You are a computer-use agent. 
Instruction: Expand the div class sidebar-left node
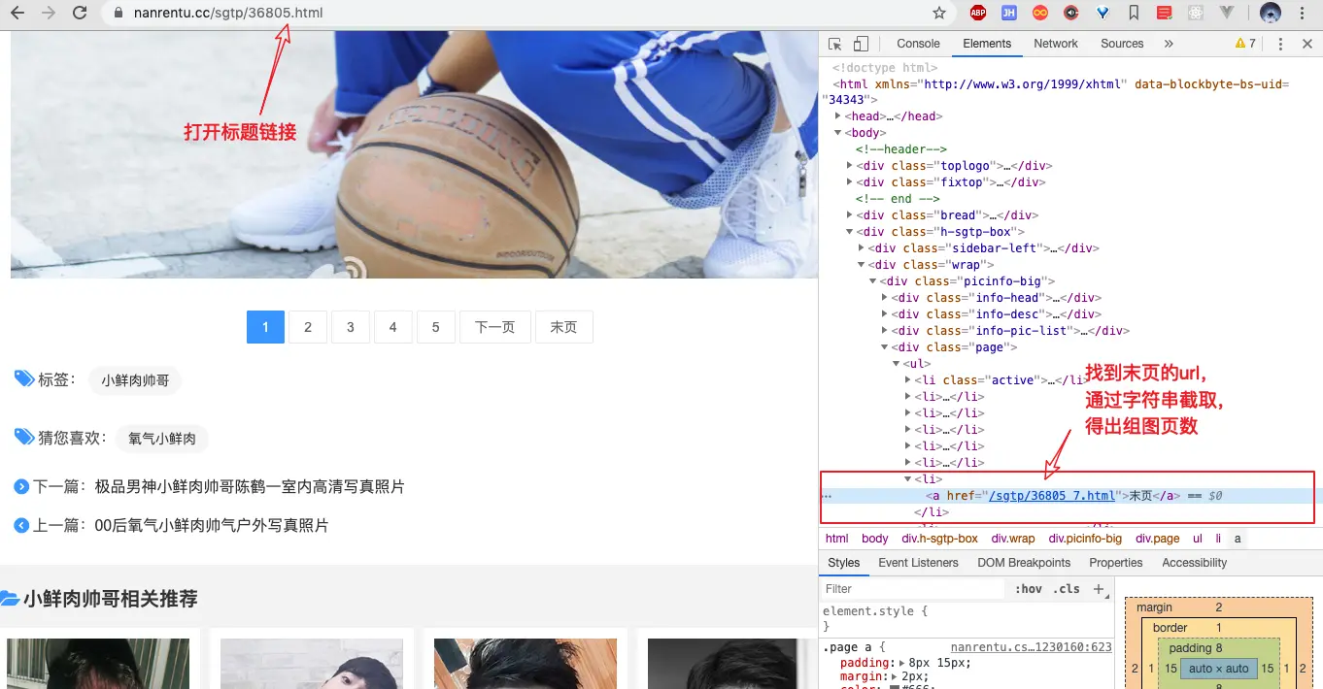[x=862, y=248]
